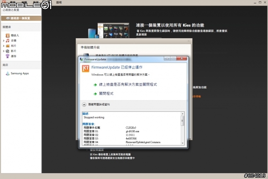This screenshot has width=268, height=179.
Task: Close the firmware upgrade preparation window
Action: pyautogui.click(x=188, y=41)
